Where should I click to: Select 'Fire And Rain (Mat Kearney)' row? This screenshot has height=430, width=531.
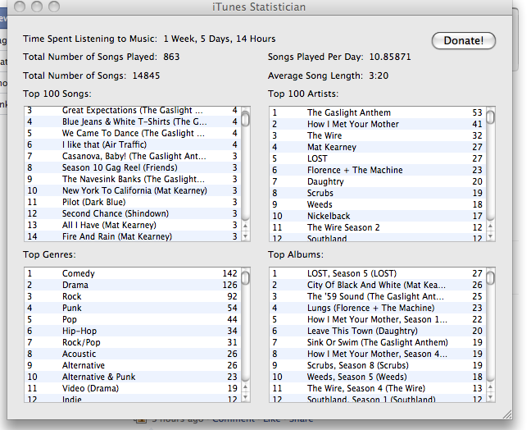[133, 236]
